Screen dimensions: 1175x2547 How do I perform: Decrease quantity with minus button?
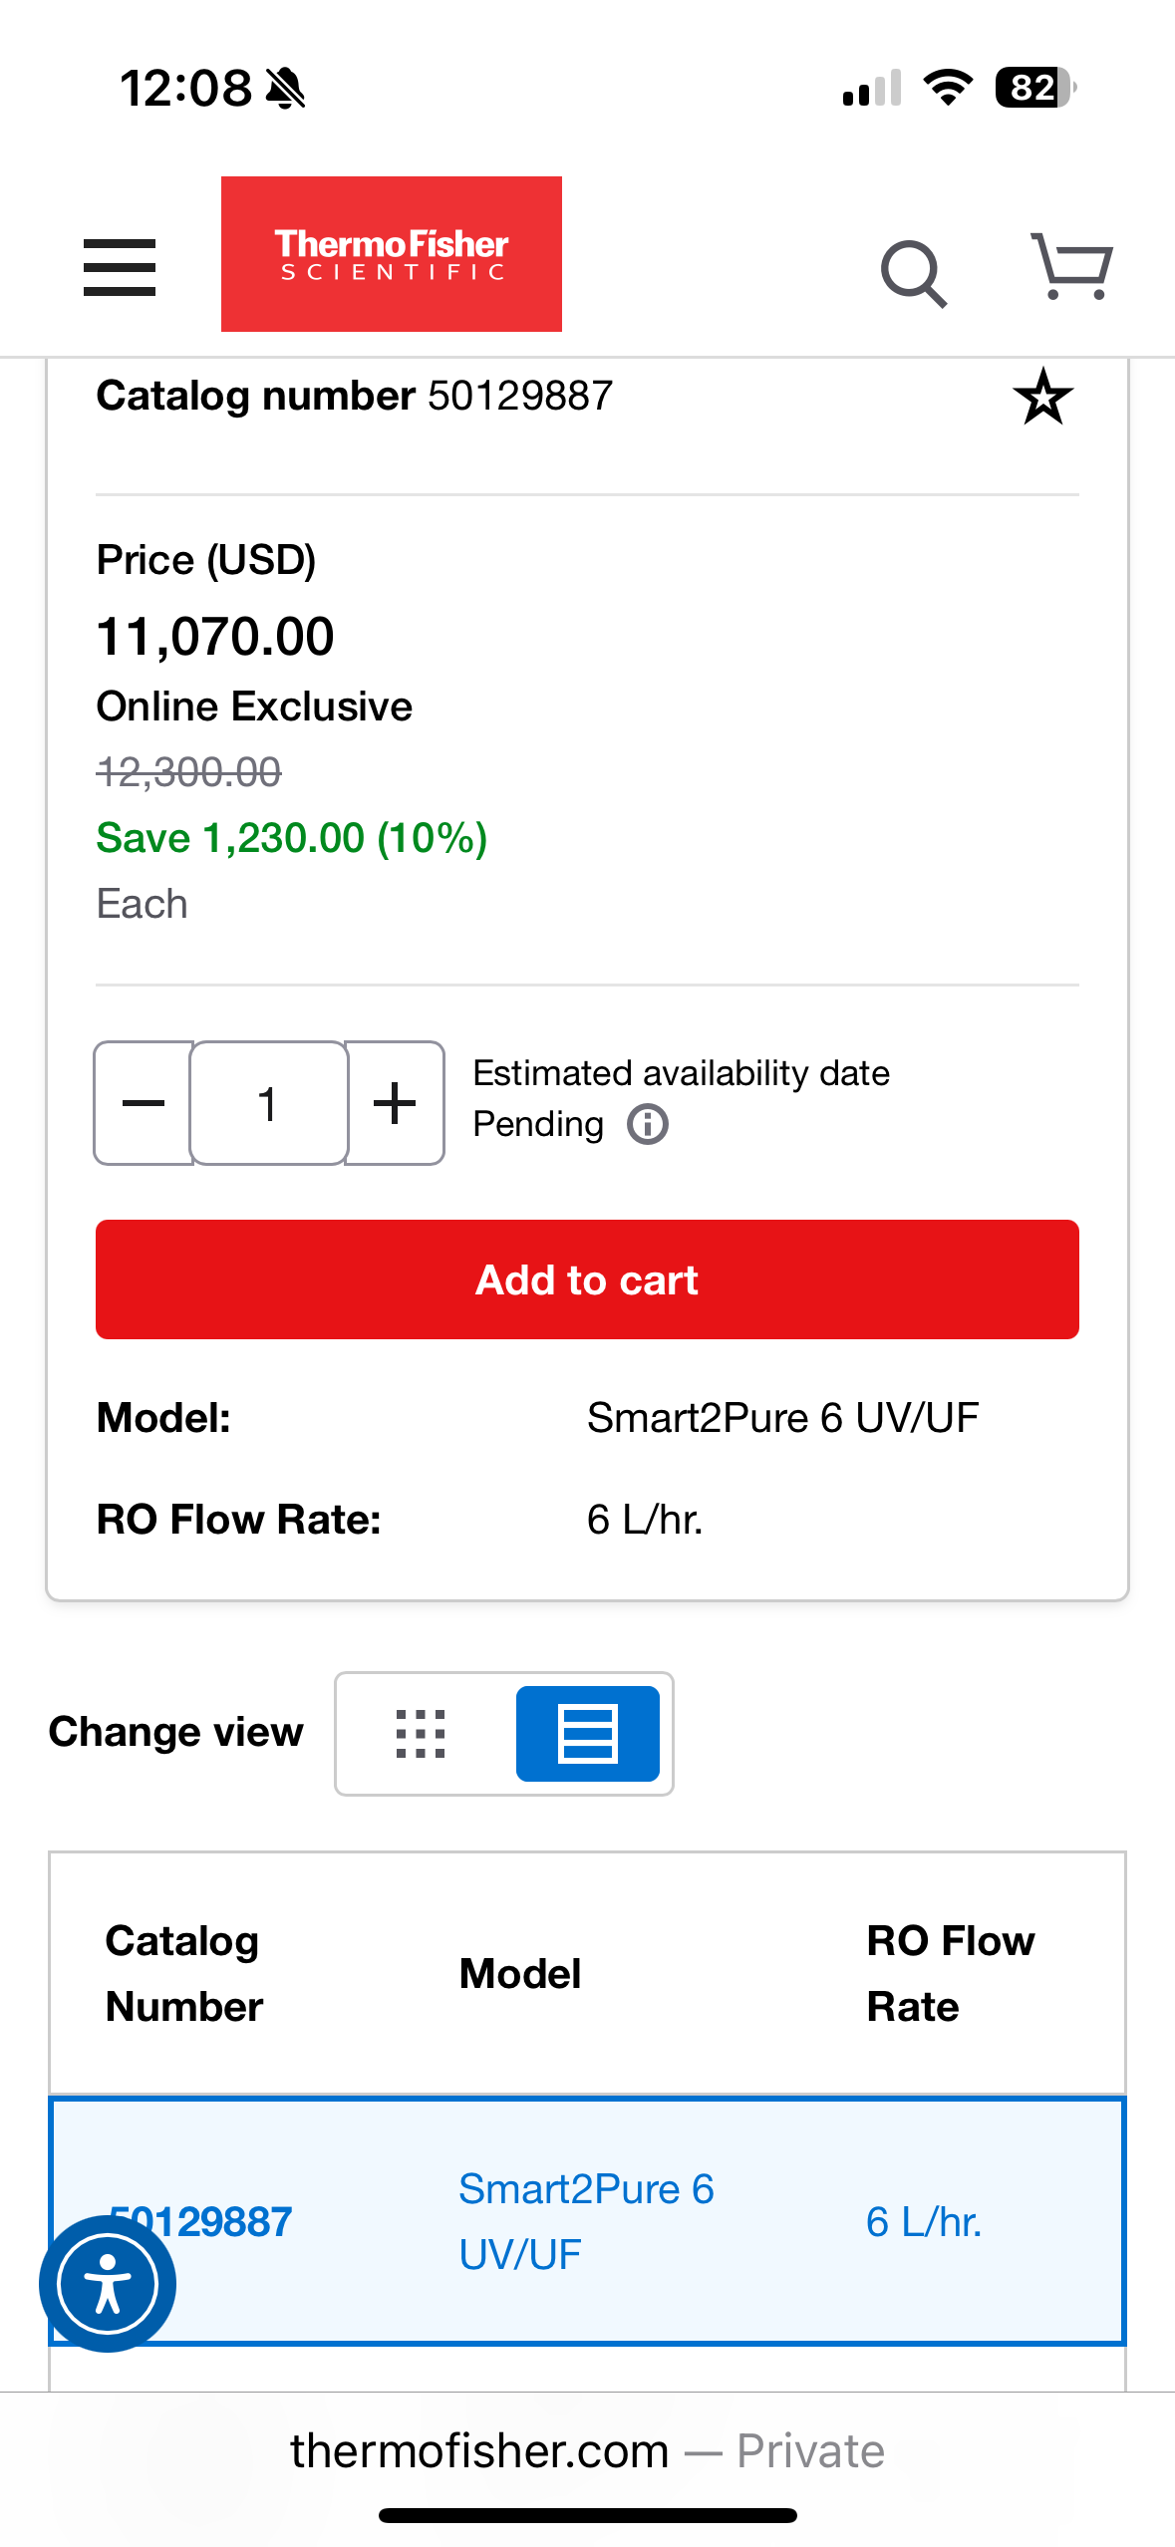pyautogui.click(x=144, y=1103)
